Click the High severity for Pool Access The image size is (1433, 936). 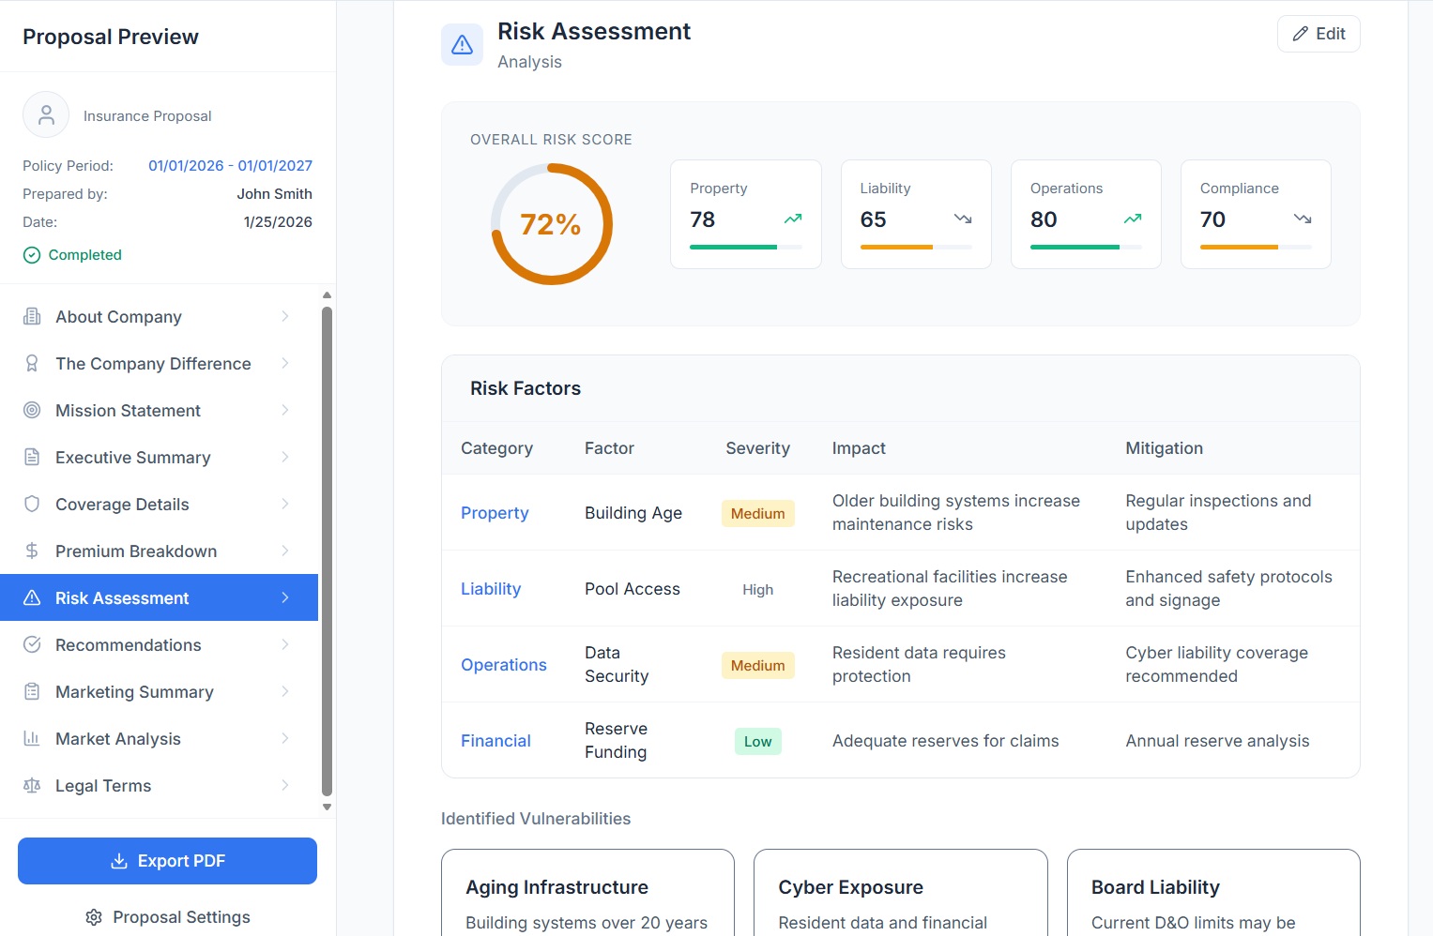757,589
